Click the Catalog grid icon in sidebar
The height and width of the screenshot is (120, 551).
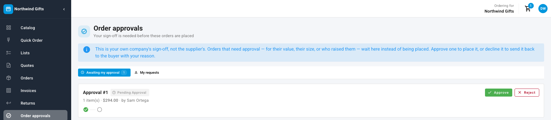[x=9, y=28]
